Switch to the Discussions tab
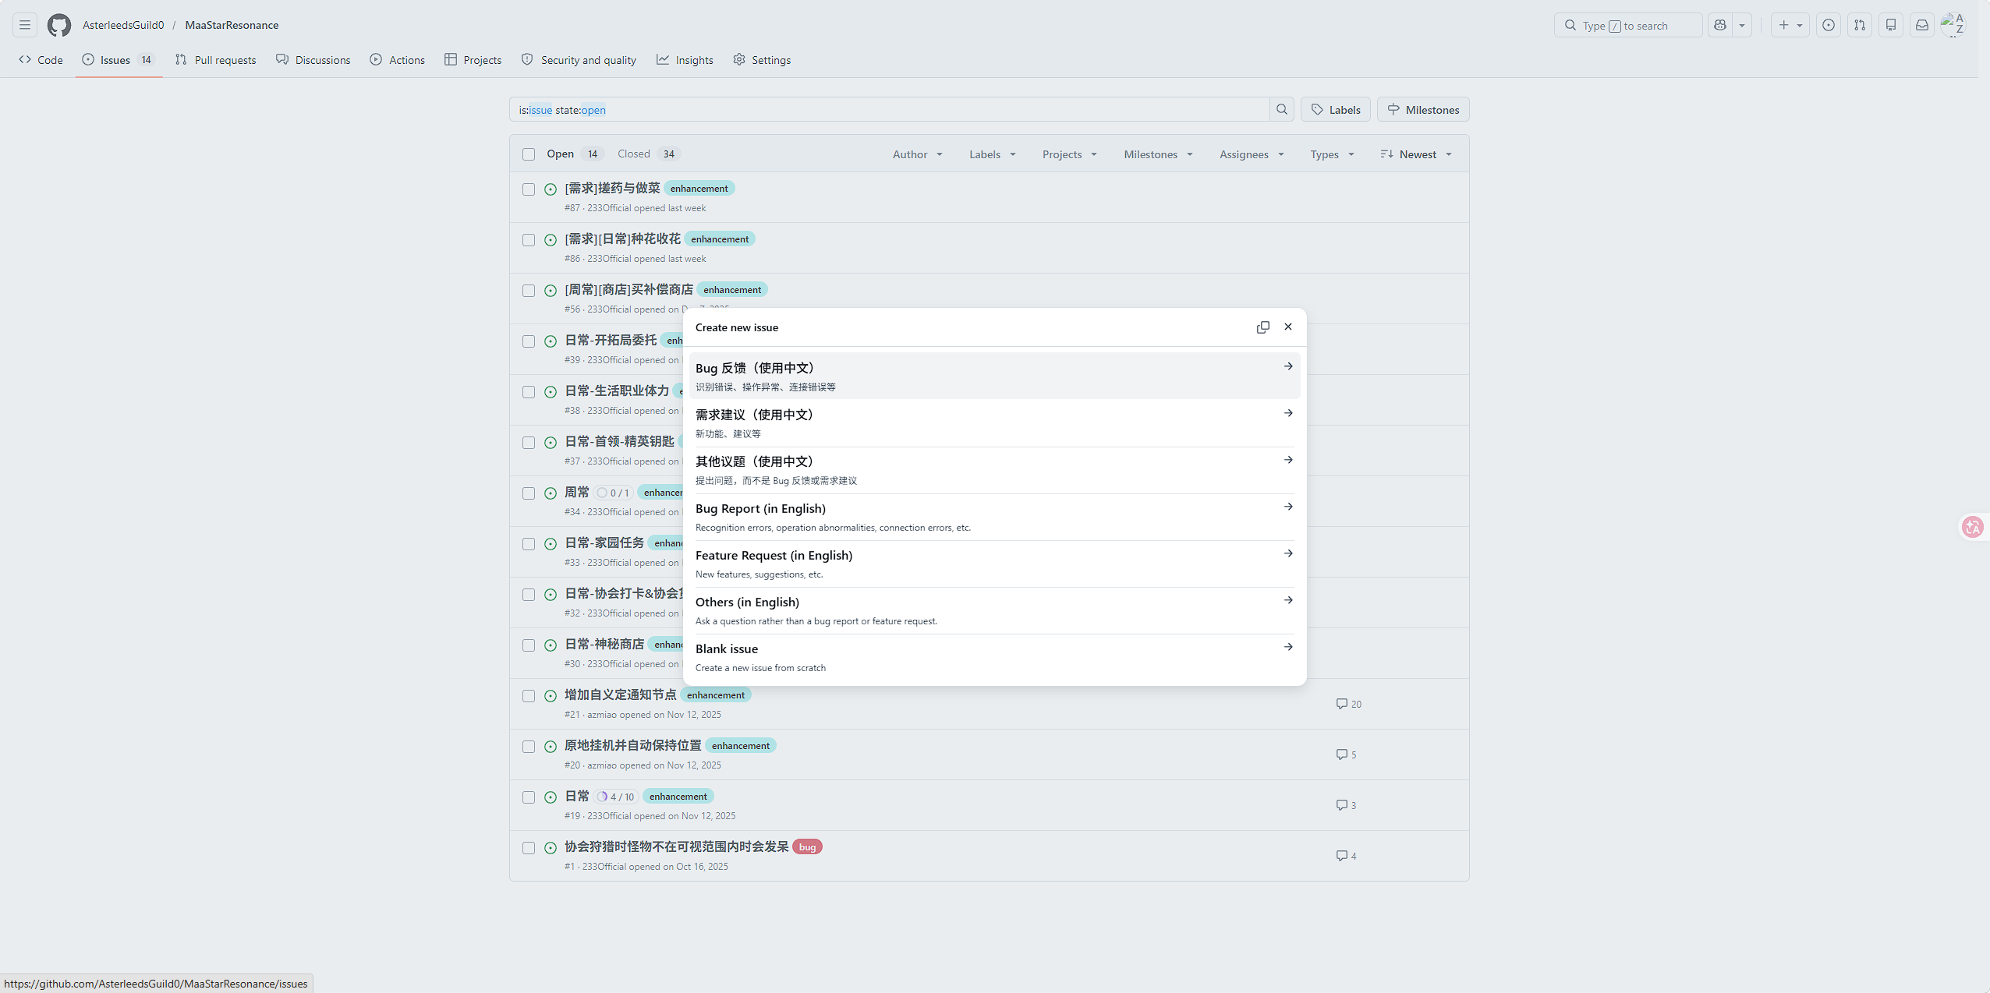 313,60
